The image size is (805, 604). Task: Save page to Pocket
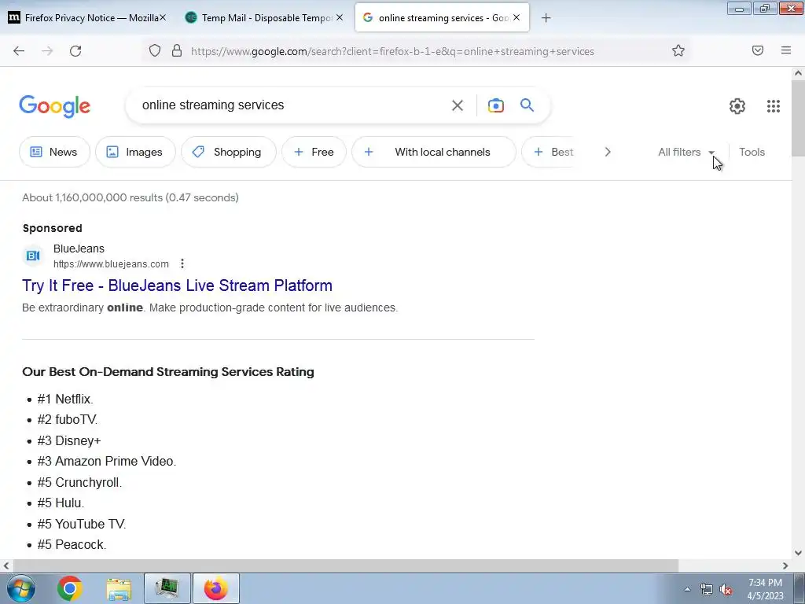coord(758,50)
